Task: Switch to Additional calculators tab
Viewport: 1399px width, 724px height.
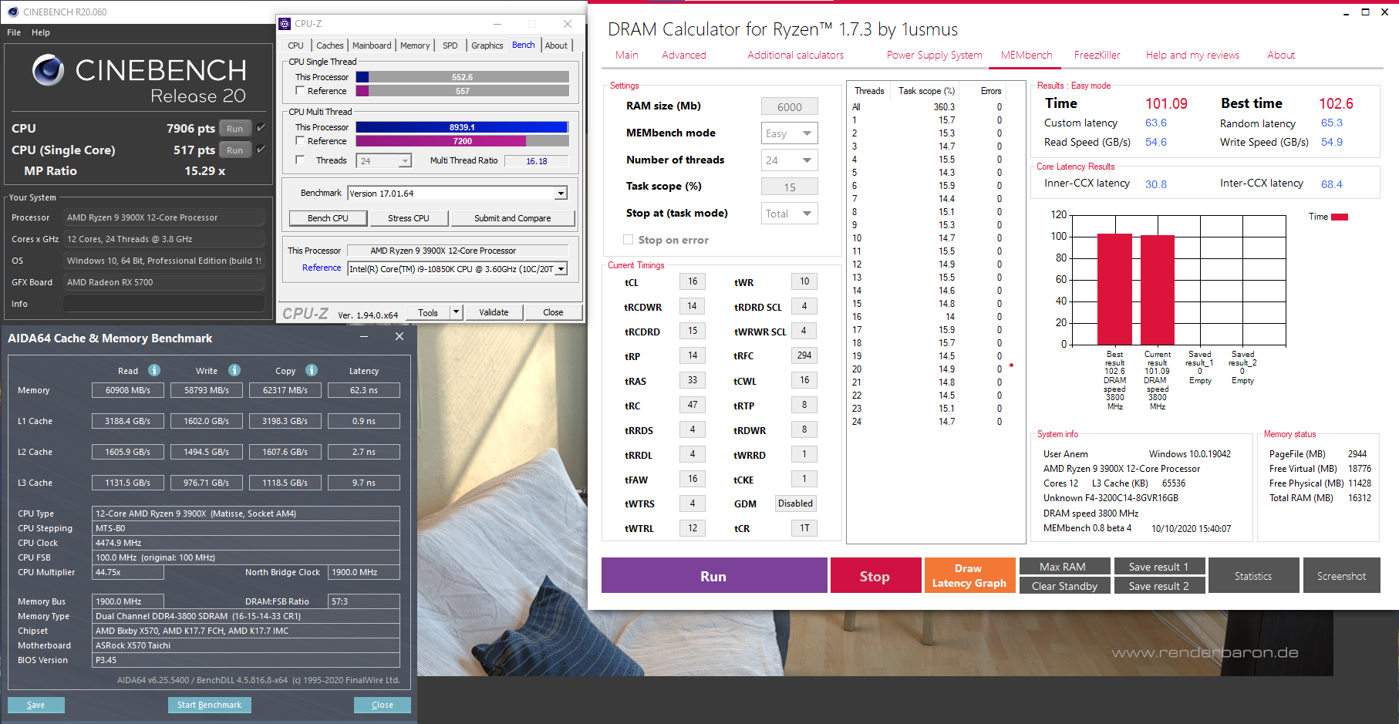Action: [x=795, y=55]
